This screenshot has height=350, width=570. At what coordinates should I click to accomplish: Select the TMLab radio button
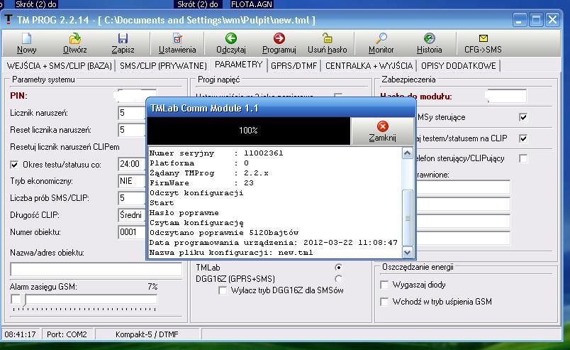[338, 268]
